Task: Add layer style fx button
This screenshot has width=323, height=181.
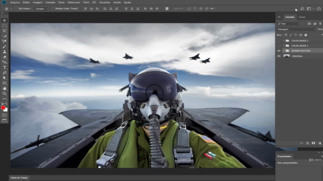Action: point(307,143)
